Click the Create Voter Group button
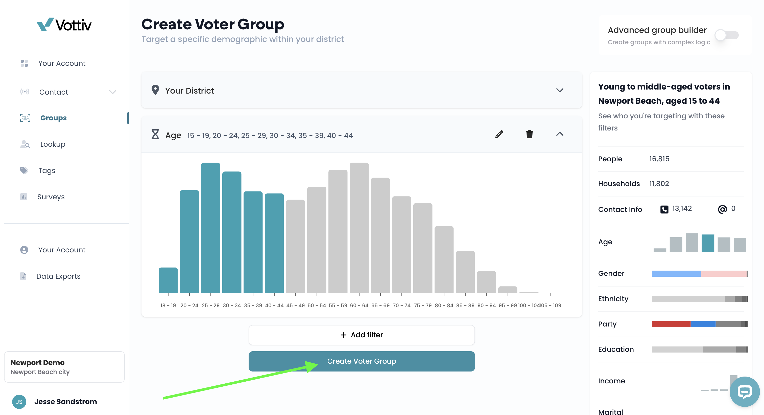The height and width of the screenshot is (415, 764). 362,361
